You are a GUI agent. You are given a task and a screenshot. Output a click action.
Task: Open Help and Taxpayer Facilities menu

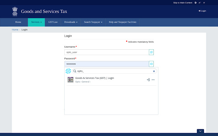click(123, 22)
